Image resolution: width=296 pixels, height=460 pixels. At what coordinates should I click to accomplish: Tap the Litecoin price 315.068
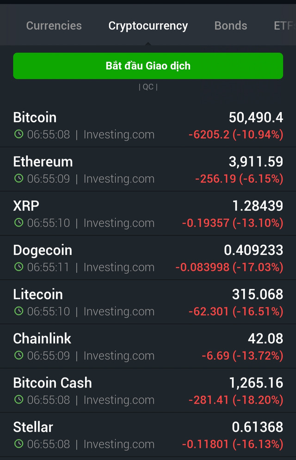pos(257,294)
